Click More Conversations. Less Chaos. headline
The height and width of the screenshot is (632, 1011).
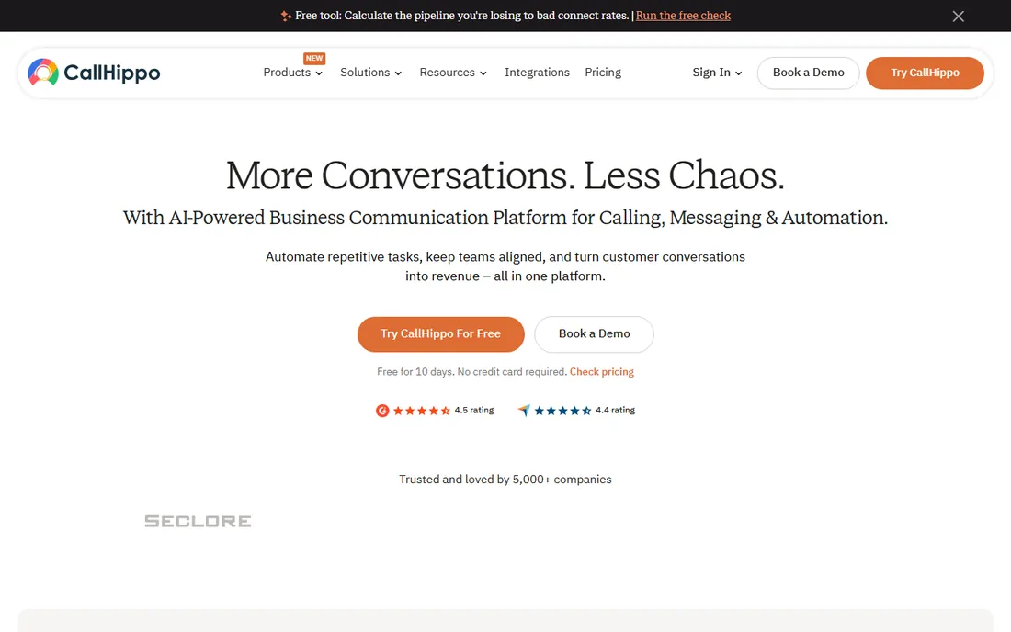(x=505, y=175)
